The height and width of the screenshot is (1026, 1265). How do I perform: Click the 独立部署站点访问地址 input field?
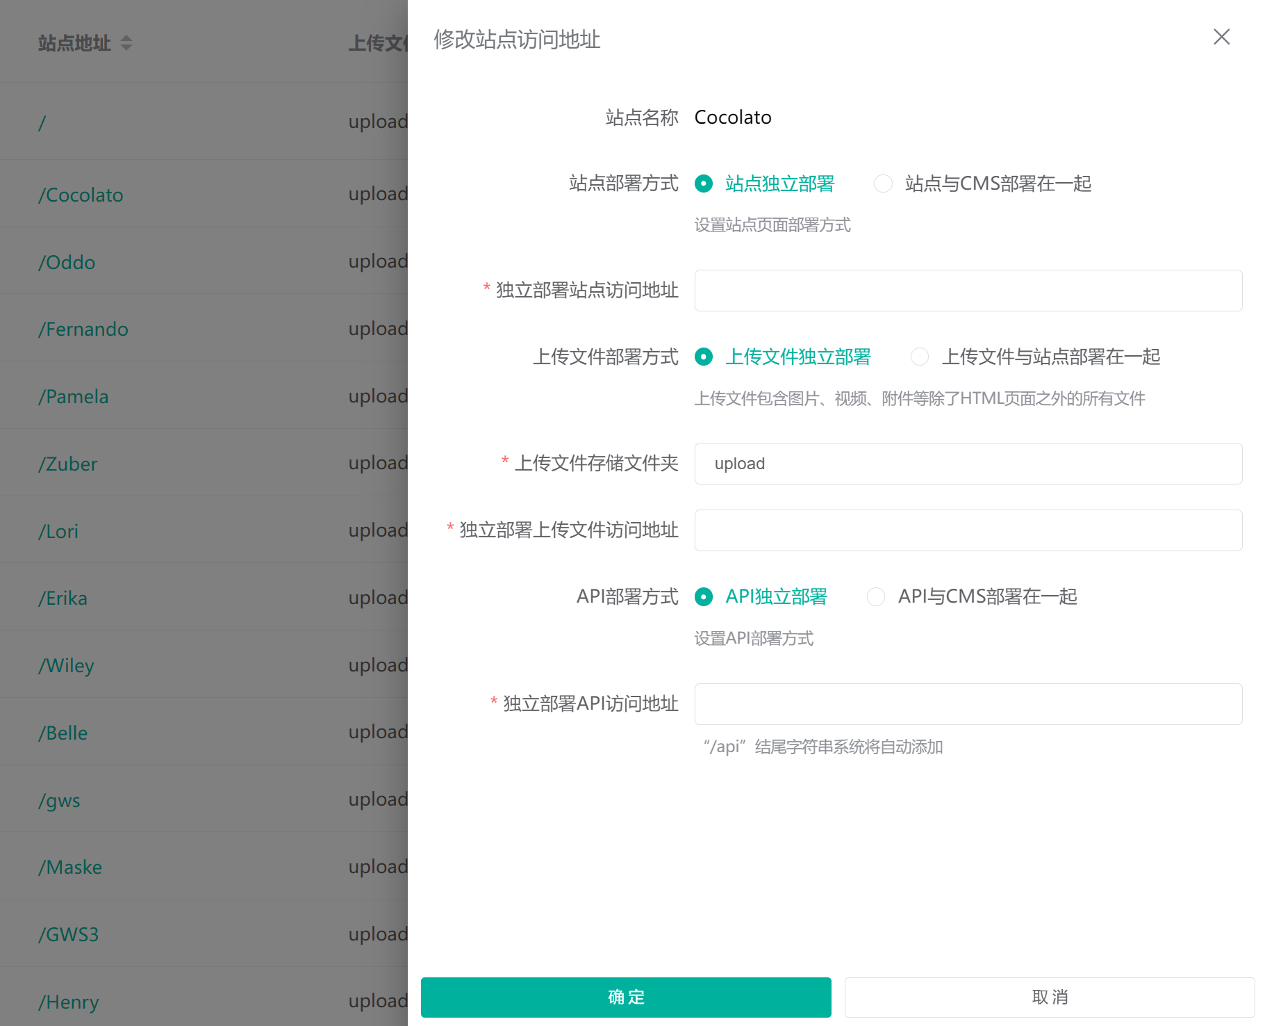(968, 291)
